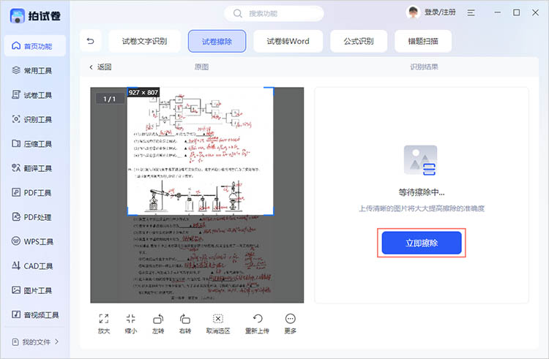The height and width of the screenshot is (359, 549).
Task: Go back using the 返回 link
Action: click(100, 67)
